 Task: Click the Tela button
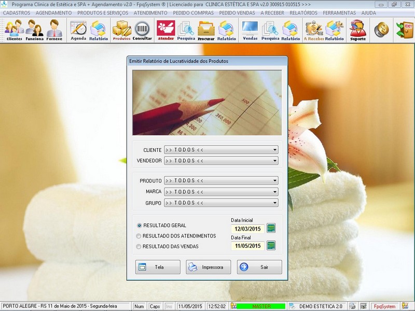tap(158, 267)
